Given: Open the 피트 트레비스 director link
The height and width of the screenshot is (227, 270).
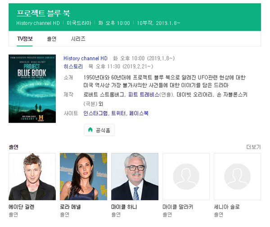Looking at the screenshot, I should [x=144, y=94].
